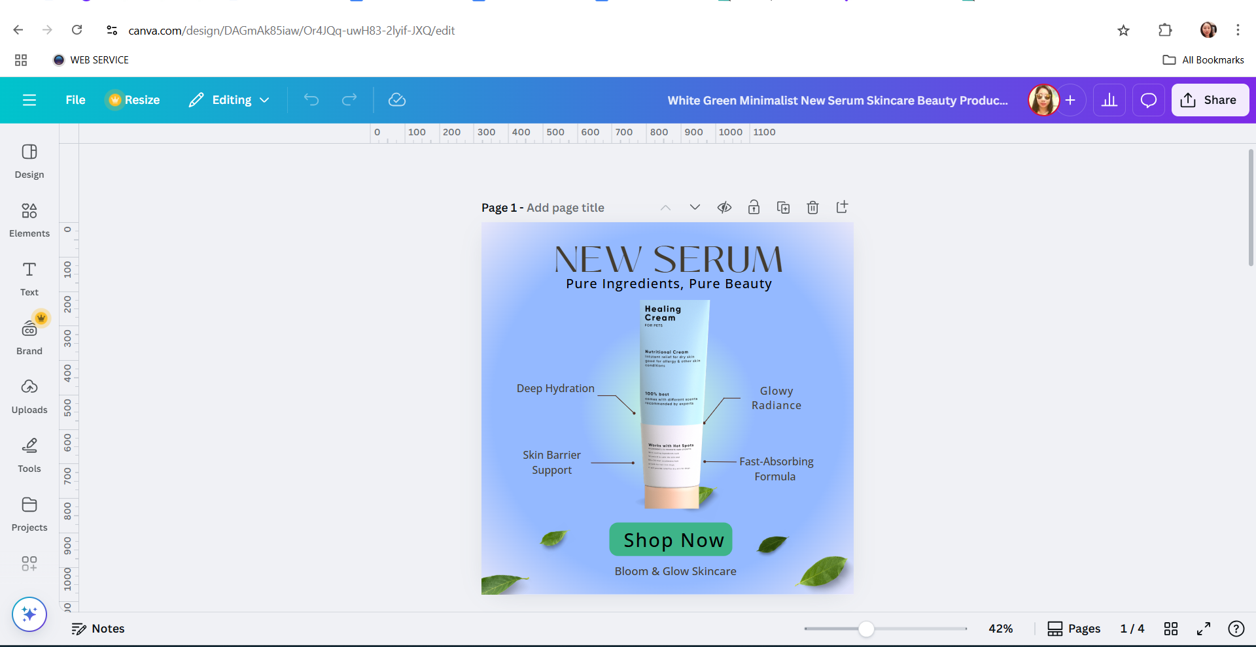This screenshot has height=647, width=1256.
Task: Enter fullscreen presentation mode
Action: coord(1204,629)
